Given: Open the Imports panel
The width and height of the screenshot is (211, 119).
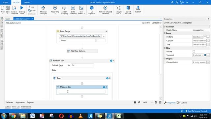Looking at the screenshot, I should click(30, 102).
